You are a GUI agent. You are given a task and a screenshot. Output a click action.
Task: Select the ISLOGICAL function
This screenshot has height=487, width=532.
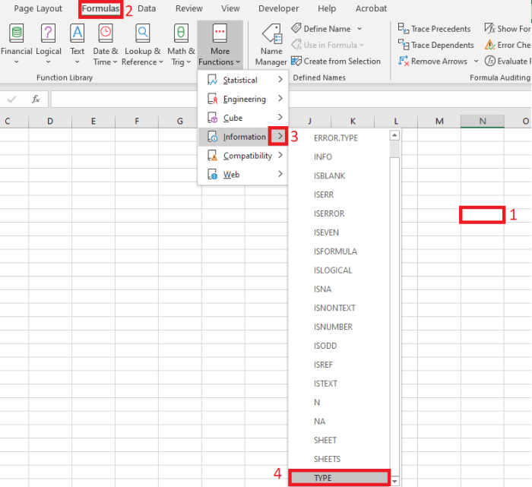[339, 270]
